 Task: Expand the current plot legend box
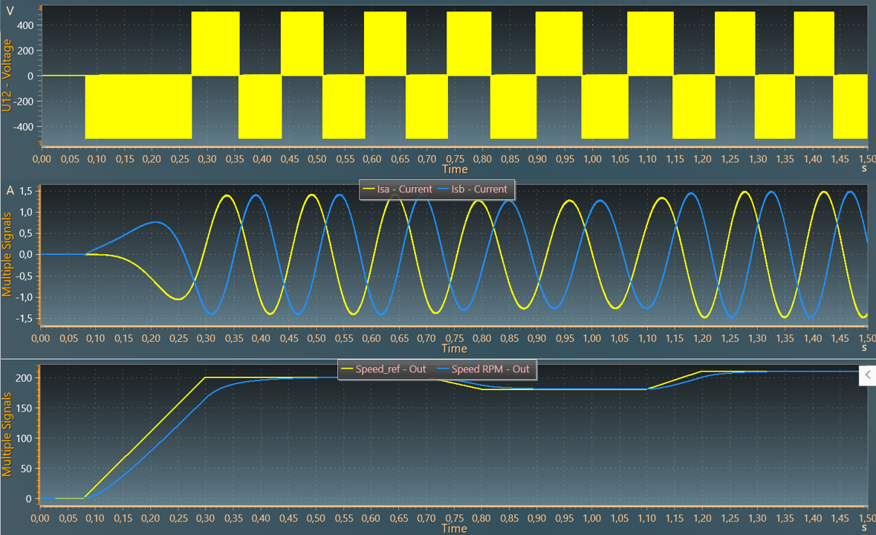pyautogui.click(x=437, y=189)
